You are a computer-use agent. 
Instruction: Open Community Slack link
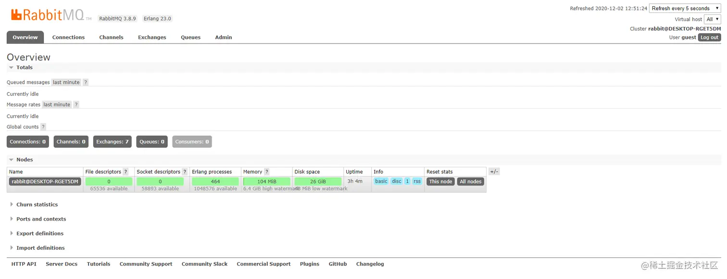[204, 264]
